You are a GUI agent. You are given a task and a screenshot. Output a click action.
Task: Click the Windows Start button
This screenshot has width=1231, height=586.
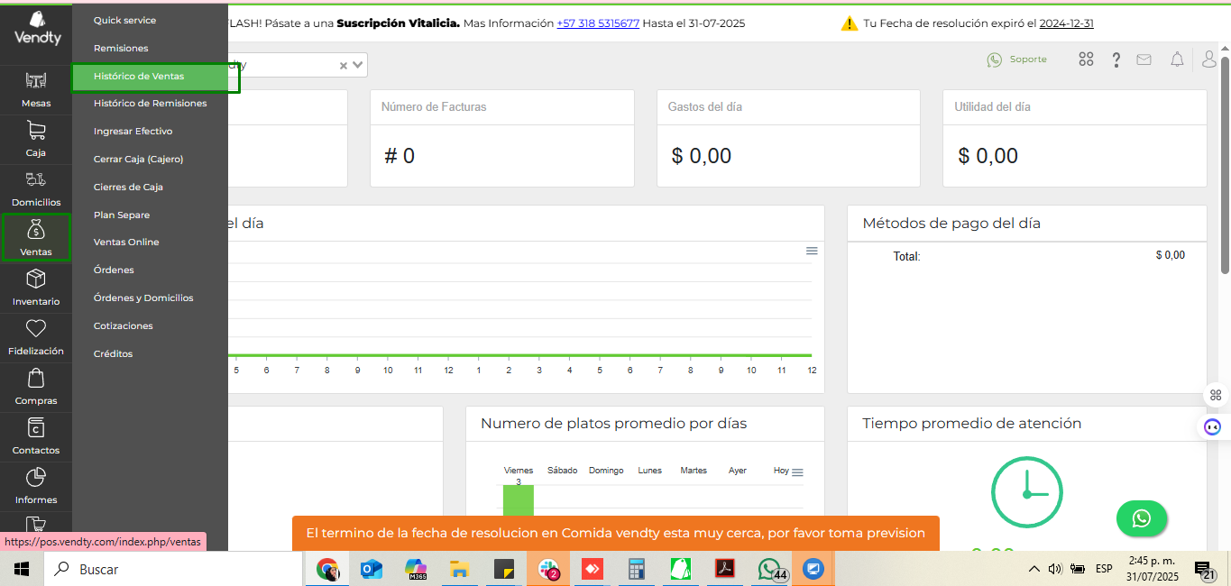[x=22, y=569]
